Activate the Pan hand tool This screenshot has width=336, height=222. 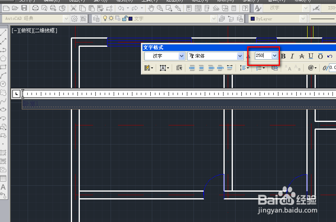click(151, 8)
